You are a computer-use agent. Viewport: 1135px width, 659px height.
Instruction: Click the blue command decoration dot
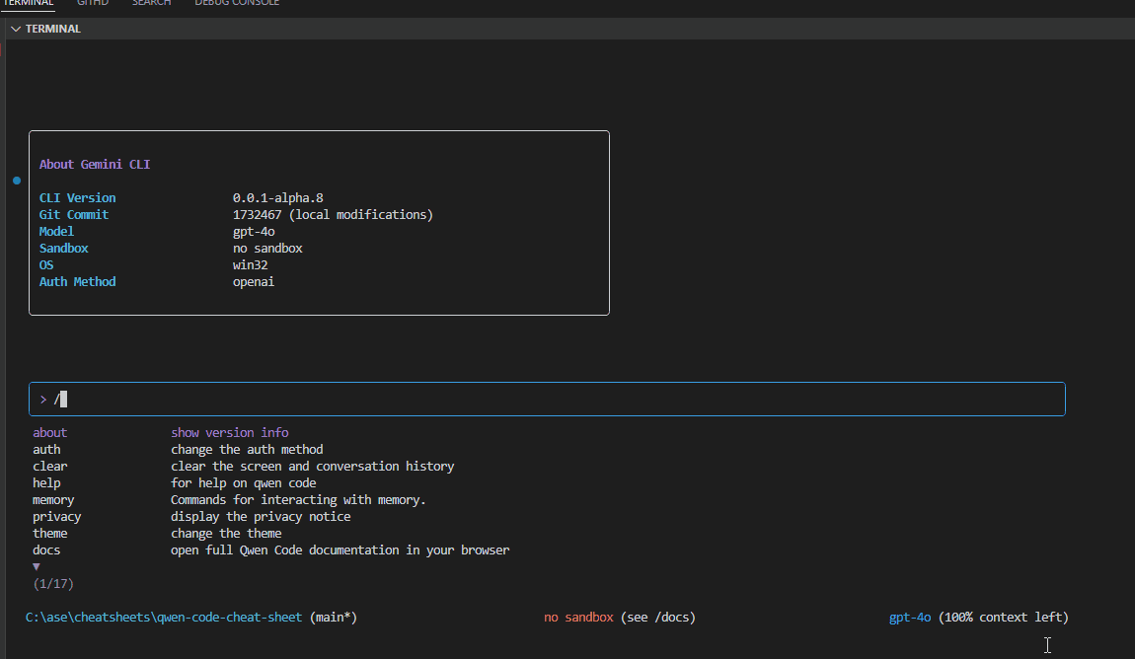(x=17, y=181)
